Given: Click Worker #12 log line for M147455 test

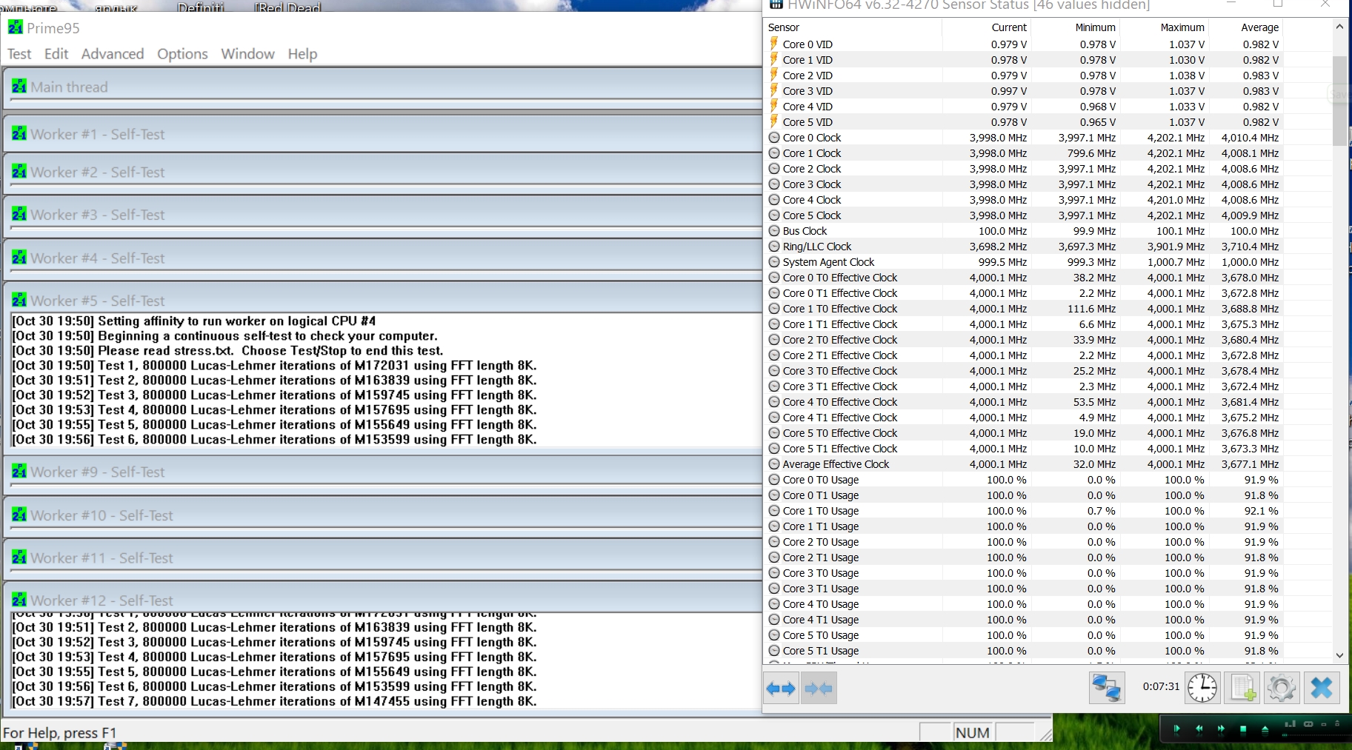Looking at the screenshot, I should click(275, 701).
